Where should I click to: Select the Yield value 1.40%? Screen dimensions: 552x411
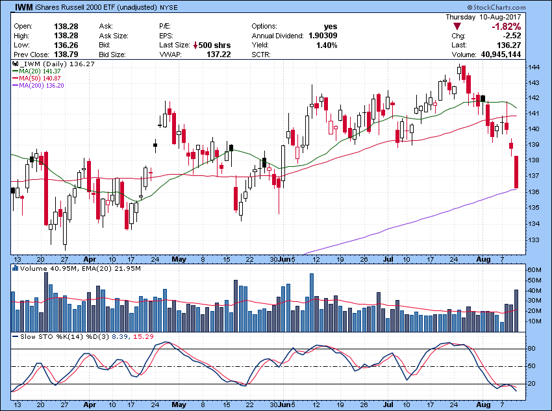[327, 45]
